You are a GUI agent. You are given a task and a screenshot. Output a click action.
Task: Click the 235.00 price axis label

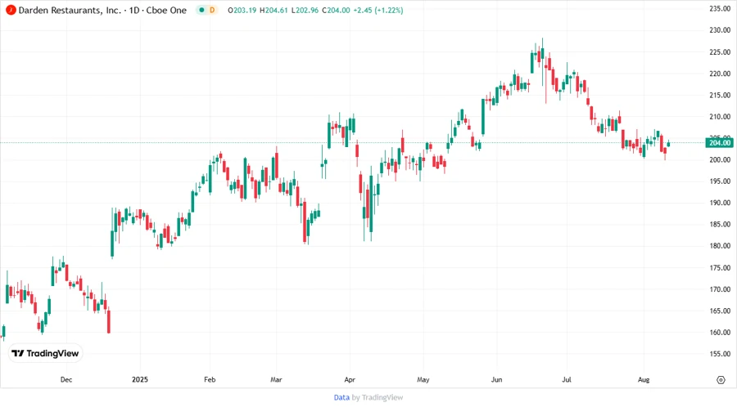click(x=720, y=8)
